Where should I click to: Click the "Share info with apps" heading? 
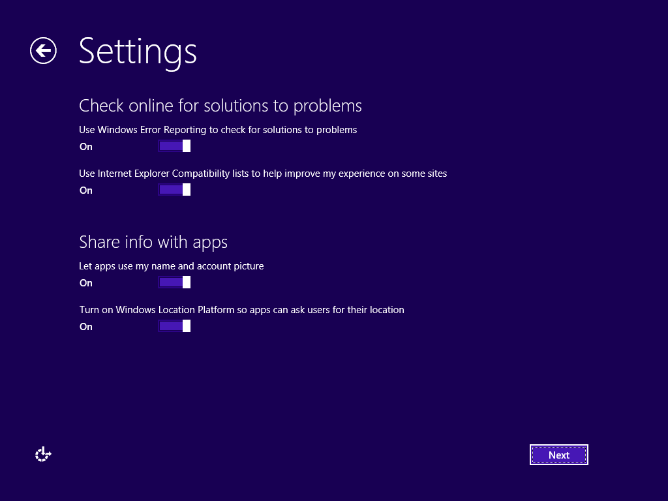coord(153,243)
